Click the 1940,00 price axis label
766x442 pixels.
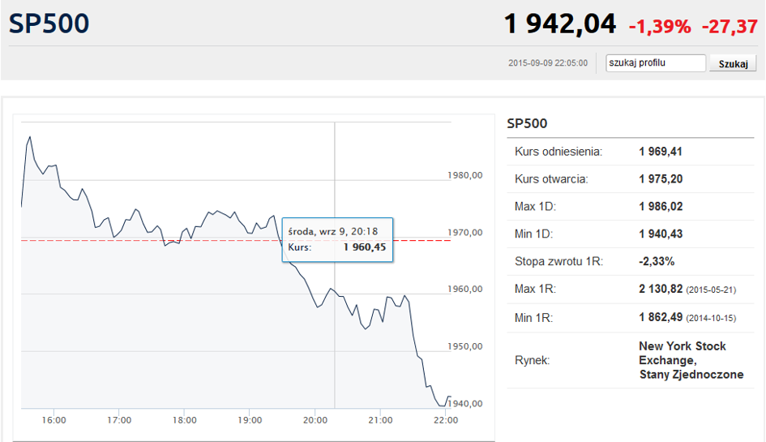[465, 404]
